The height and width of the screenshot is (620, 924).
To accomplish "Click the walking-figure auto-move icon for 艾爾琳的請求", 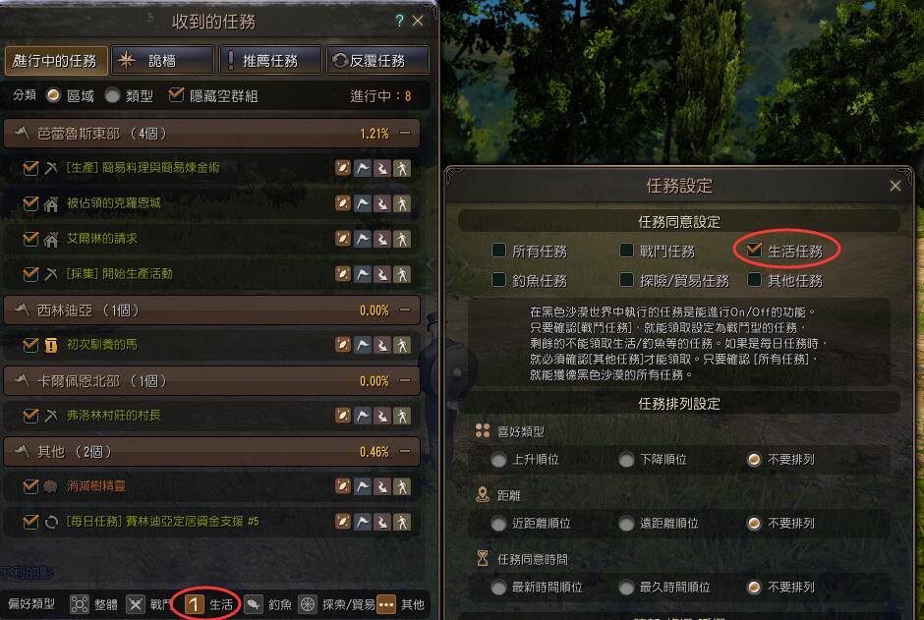I will tap(402, 239).
